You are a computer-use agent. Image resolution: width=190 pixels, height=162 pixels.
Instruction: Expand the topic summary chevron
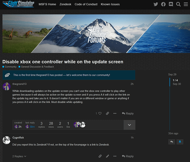point(129,125)
